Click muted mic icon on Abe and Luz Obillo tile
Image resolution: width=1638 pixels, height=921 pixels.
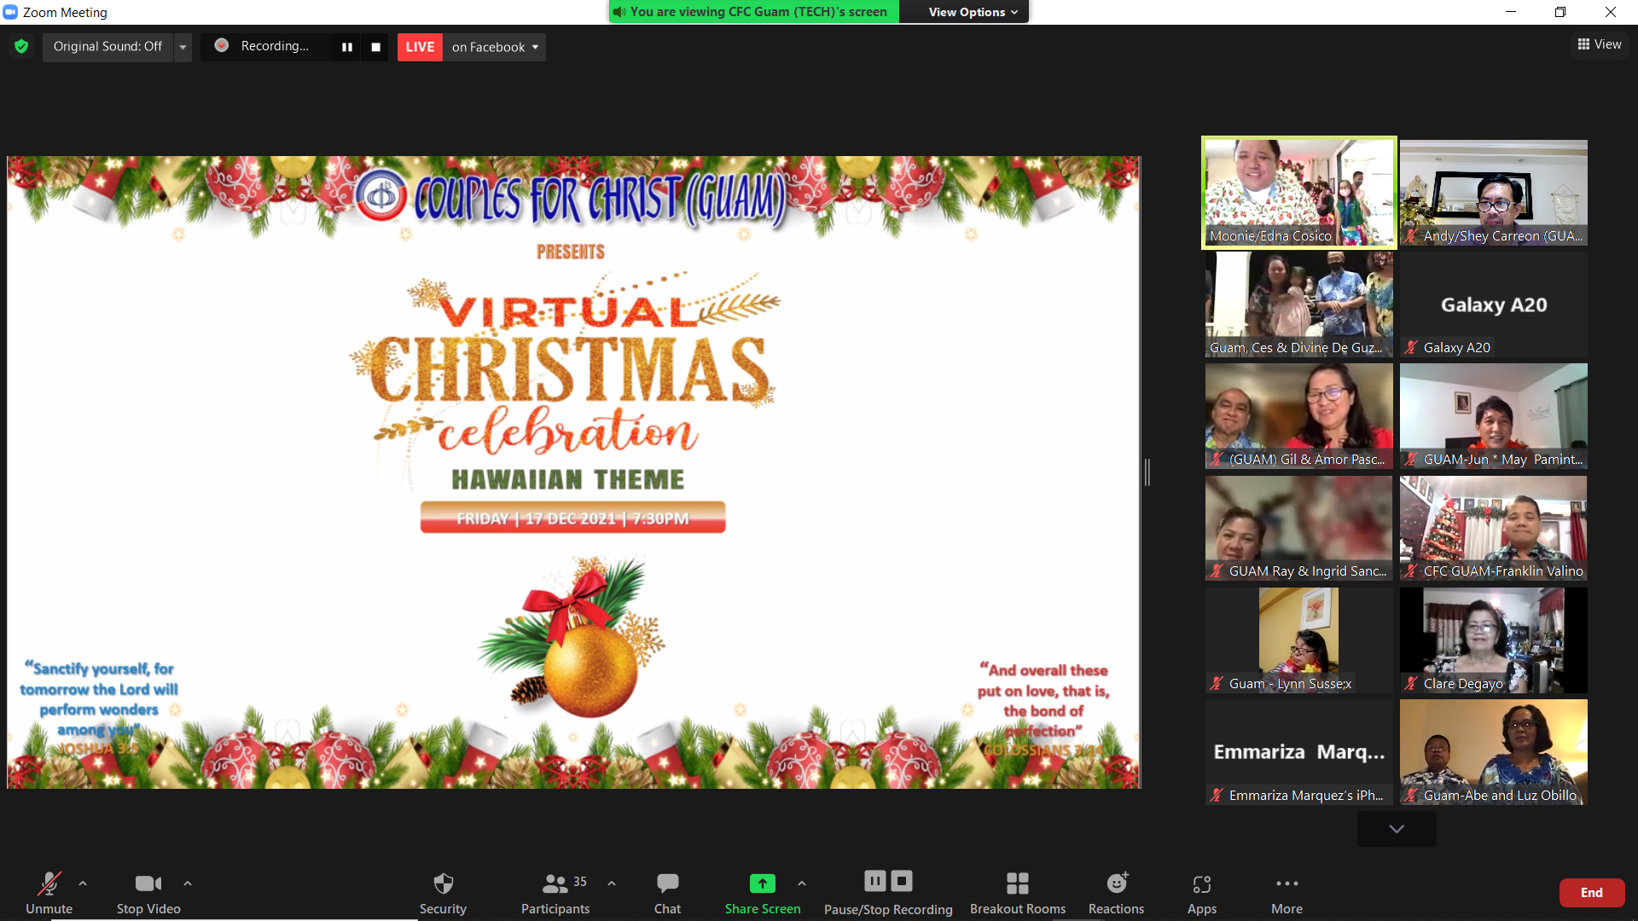tap(1411, 795)
